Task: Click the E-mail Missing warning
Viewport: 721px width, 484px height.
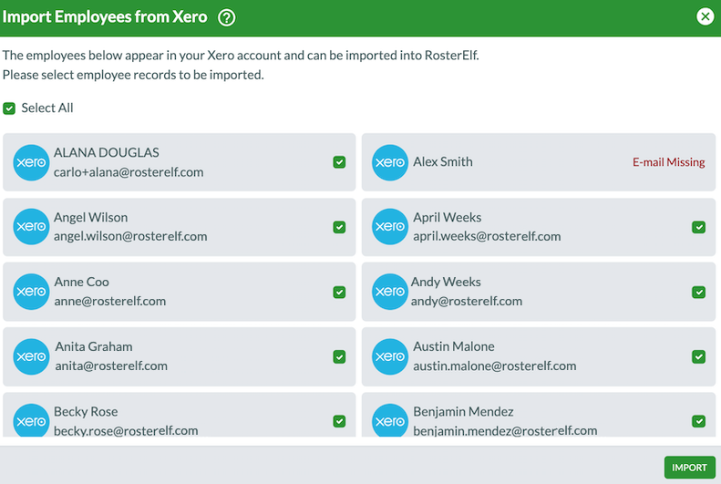Action: click(x=668, y=162)
